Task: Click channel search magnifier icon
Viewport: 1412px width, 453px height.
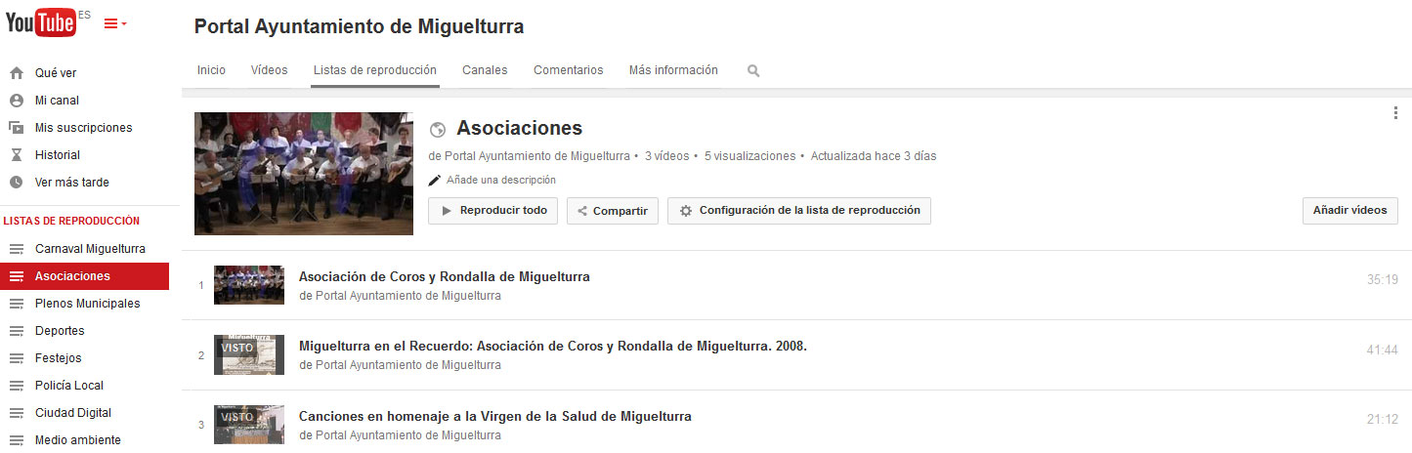Action: click(753, 71)
